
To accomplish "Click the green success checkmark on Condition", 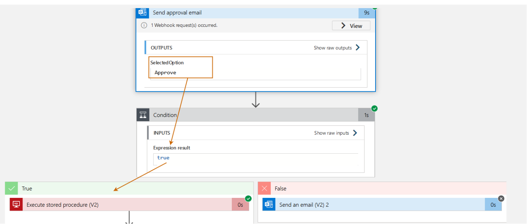I will (374, 109).
